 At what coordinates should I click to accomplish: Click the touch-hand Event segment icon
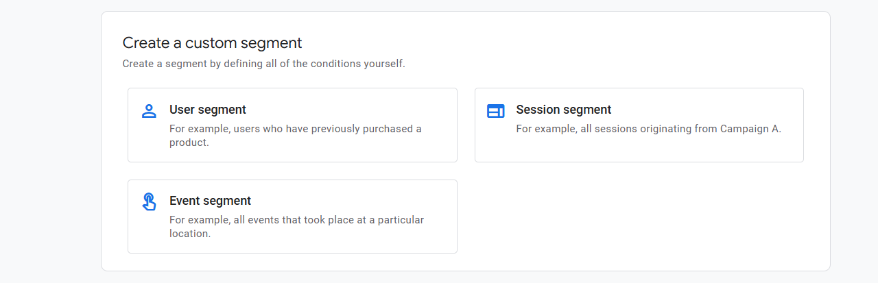point(149,201)
